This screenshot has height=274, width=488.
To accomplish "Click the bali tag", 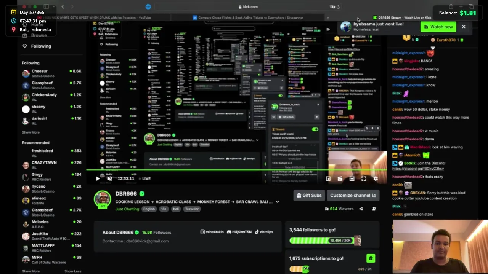I will (176, 209).
